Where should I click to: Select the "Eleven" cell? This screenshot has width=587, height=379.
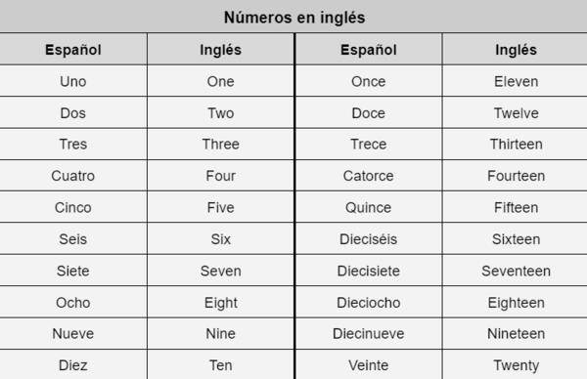click(x=516, y=81)
